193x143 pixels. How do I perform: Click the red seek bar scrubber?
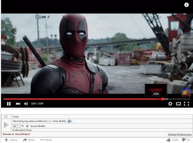click(x=163, y=99)
